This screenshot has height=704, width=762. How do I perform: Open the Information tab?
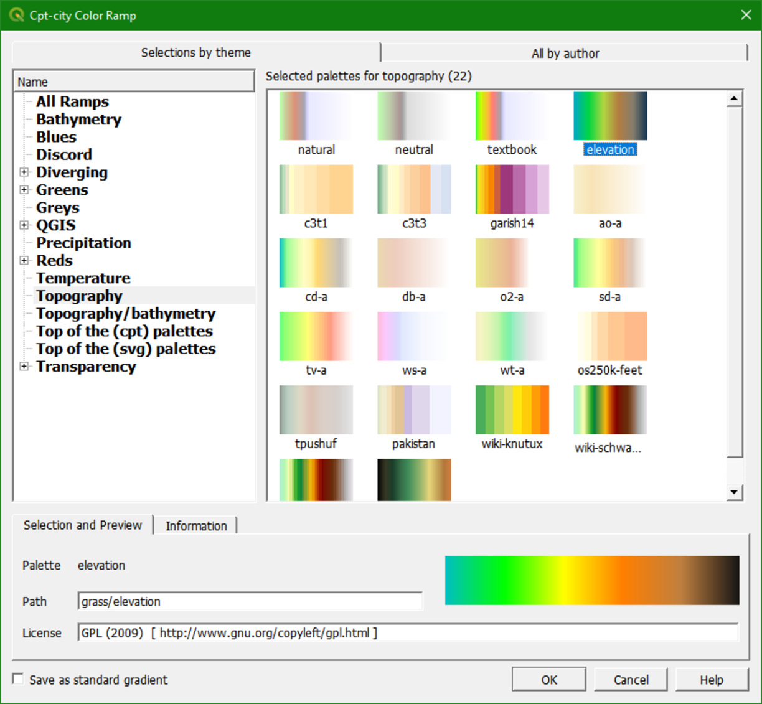195,526
